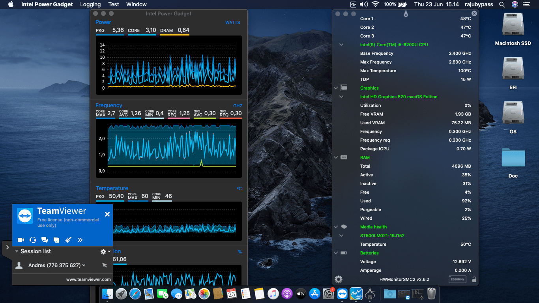
Task: Click the HWMonitor pin drop icon
Action: click(406, 14)
